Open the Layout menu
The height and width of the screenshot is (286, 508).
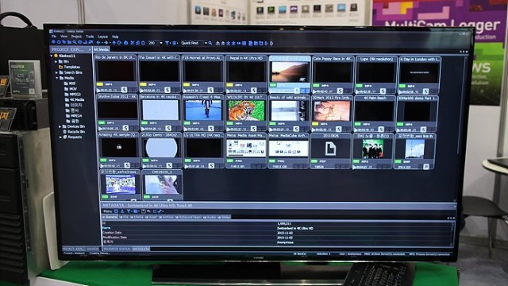(x=102, y=37)
